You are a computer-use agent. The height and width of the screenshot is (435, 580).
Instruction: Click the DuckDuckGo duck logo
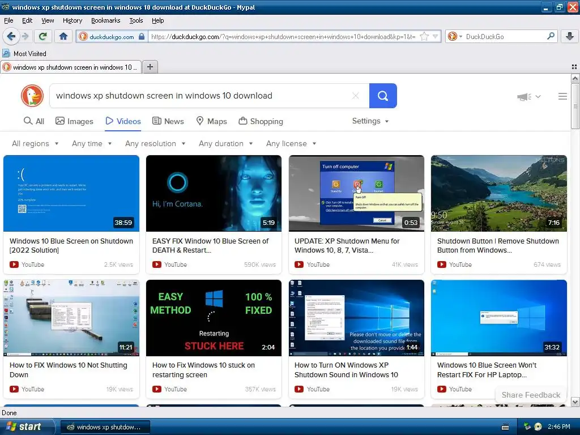point(32,96)
